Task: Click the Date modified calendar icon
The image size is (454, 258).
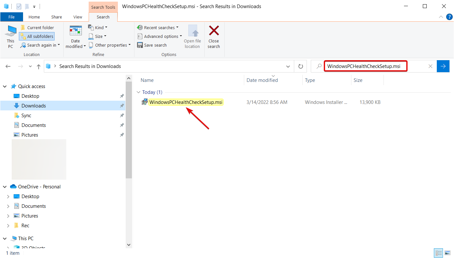Action: point(76,30)
